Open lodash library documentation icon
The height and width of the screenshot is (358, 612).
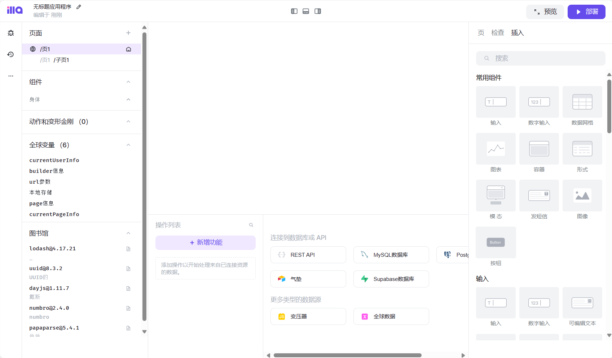[x=128, y=249]
